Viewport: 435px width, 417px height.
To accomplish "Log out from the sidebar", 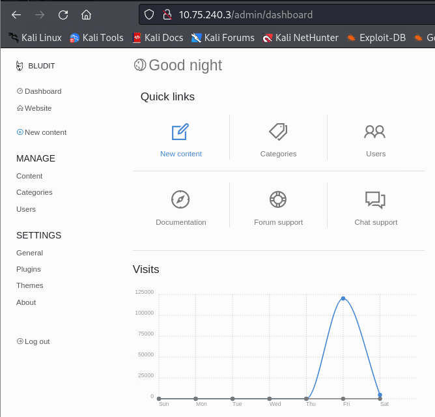I will coord(36,341).
